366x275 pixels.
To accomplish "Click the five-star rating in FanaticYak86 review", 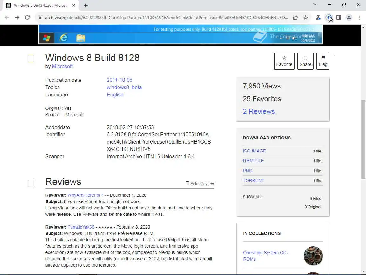I will (x=105, y=227).
